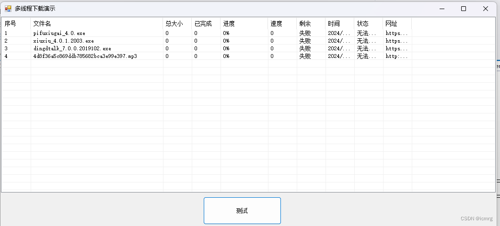Close the 多线程下载演示 window
The image size is (500, 226).
(486, 9)
